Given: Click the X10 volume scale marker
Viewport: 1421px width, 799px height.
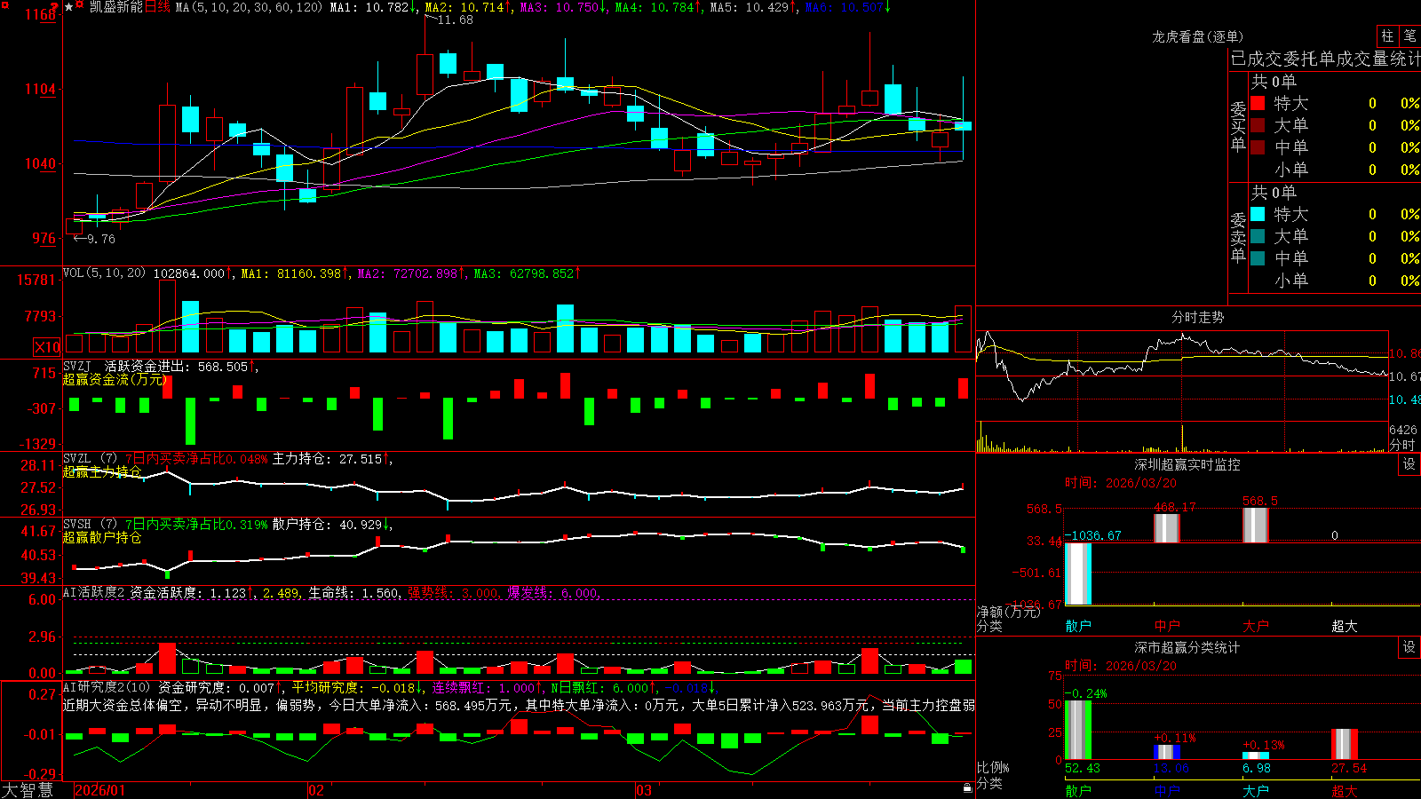Looking at the screenshot, I should (x=47, y=347).
